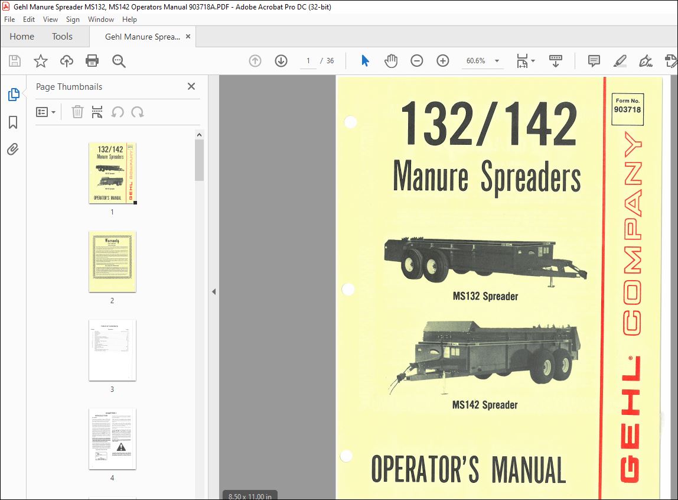Screen dimensions: 678x500
Task: Open the zoom level dropdown arrow
Action: (497, 61)
